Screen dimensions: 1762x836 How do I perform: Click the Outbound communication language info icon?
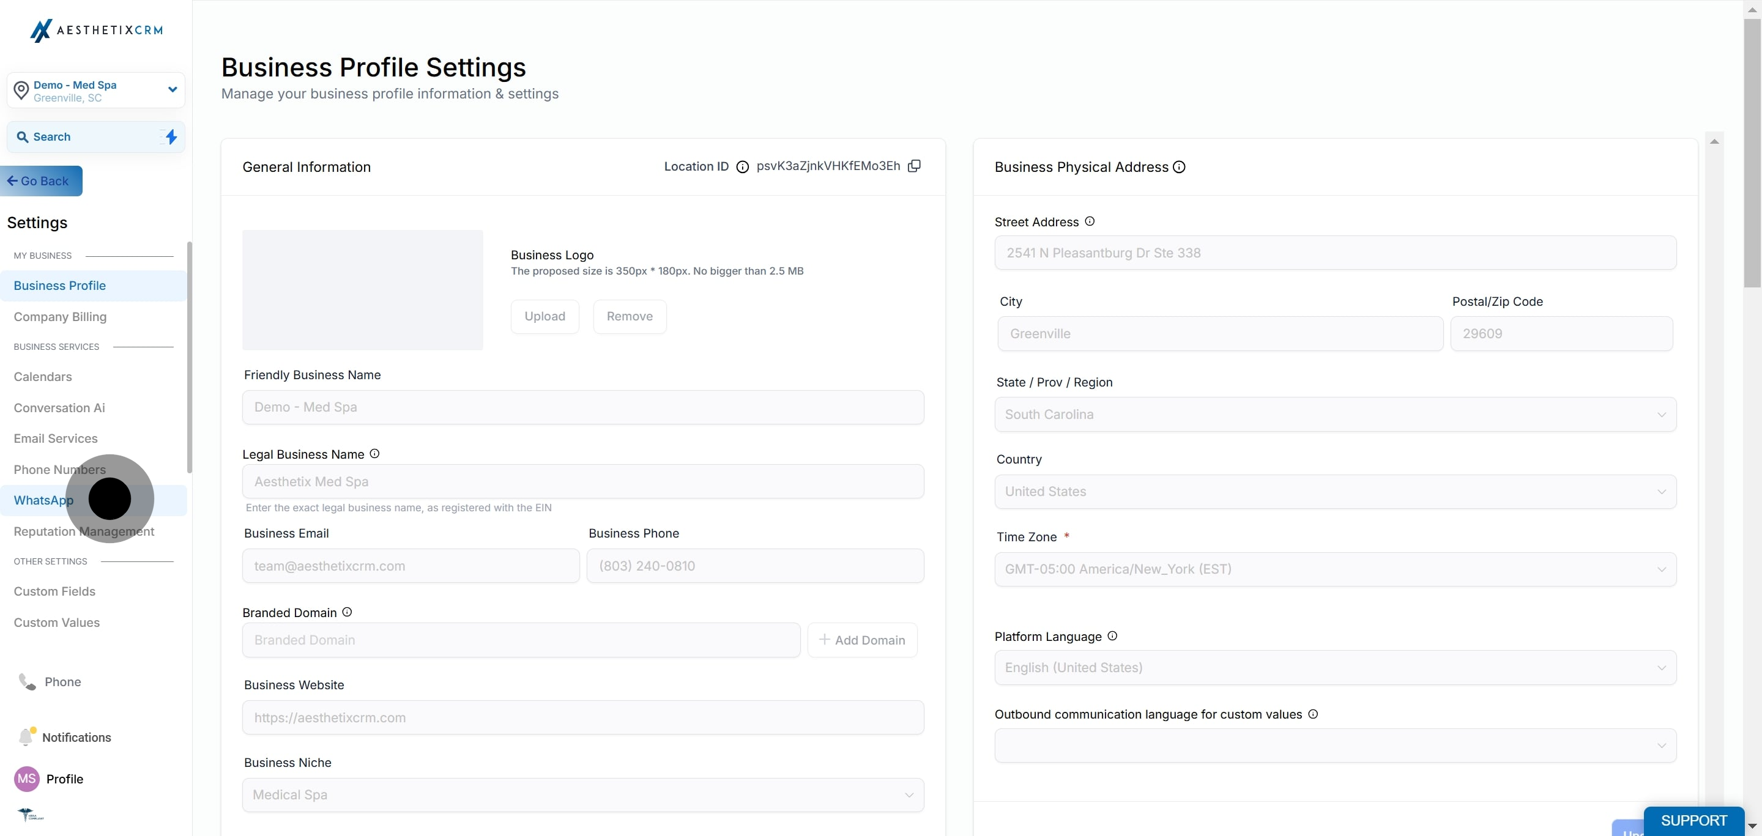coord(1312,714)
